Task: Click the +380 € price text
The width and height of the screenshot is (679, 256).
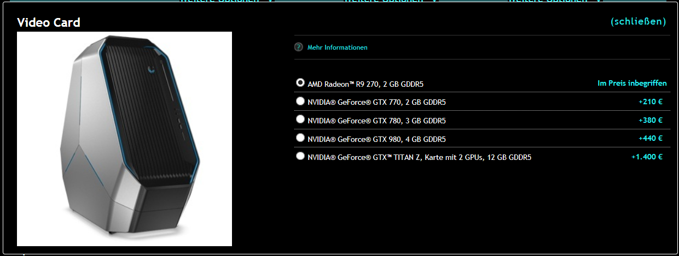Action: click(x=651, y=120)
